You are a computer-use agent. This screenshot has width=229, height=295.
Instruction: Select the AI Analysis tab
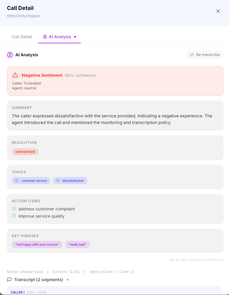pos(60,37)
